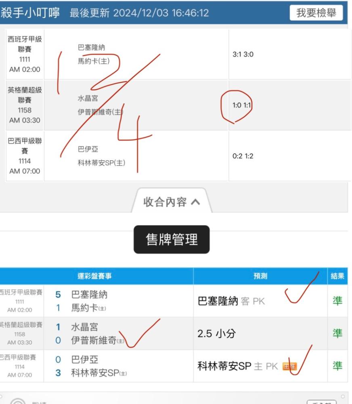Click the green 準 result for 巴塞隆納 row
This screenshot has width=352, height=404.
pyautogui.click(x=337, y=301)
